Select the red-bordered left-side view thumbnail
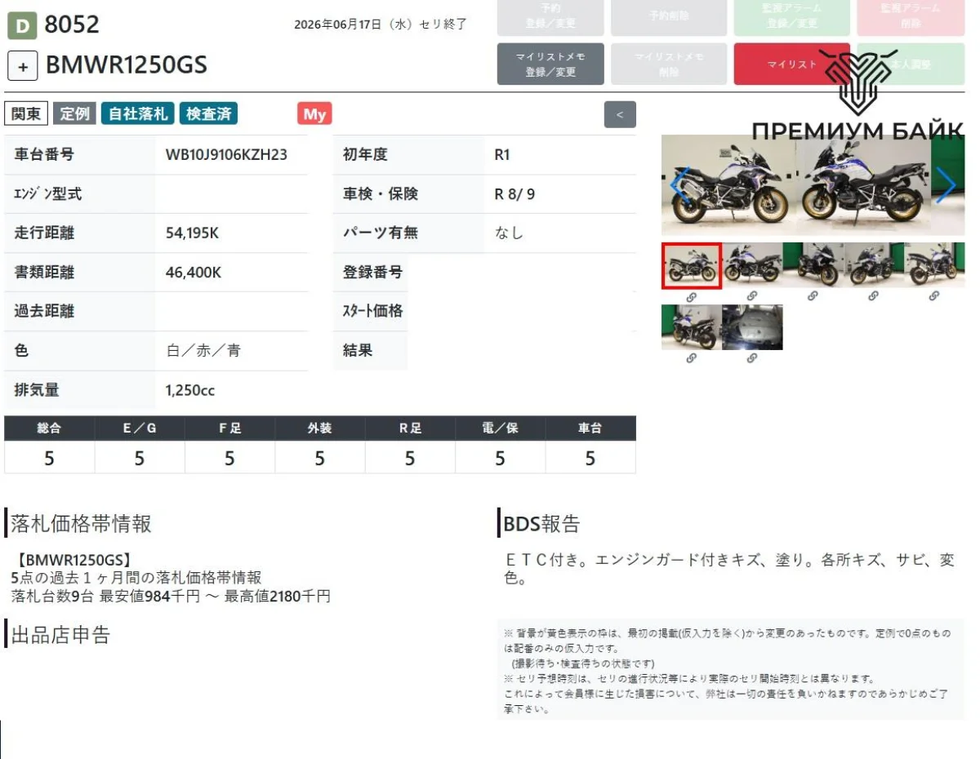Screen dimensions: 980x759 click(x=691, y=265)
